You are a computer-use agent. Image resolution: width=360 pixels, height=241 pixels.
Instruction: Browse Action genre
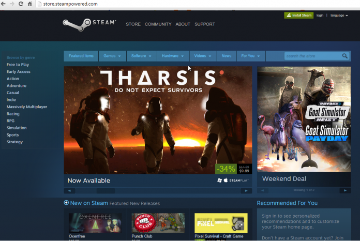pyautogui.click(x=13, y=79)
